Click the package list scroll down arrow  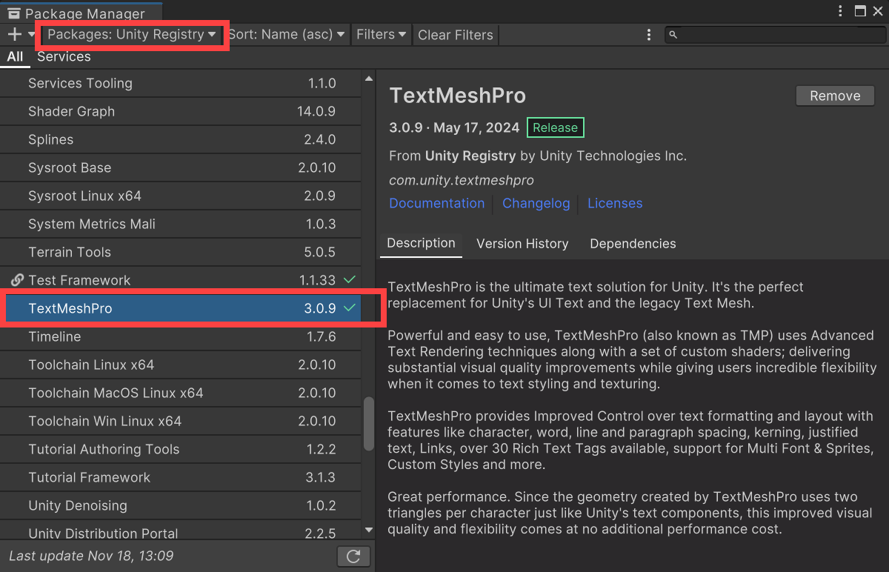coord(369,531)
